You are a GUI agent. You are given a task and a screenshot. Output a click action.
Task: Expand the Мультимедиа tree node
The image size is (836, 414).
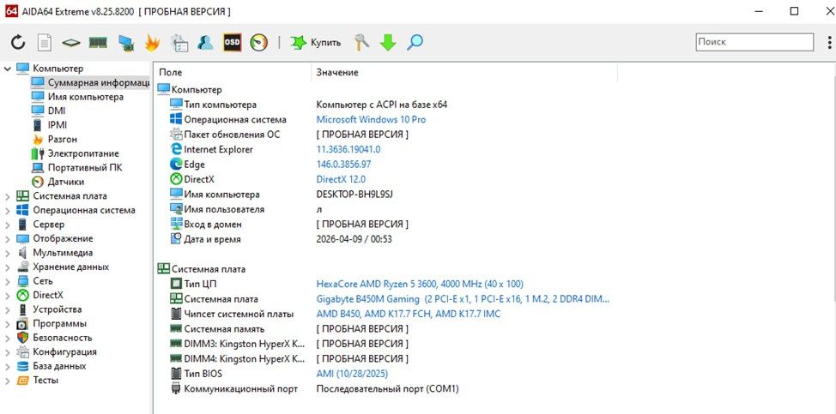[7, 254]
